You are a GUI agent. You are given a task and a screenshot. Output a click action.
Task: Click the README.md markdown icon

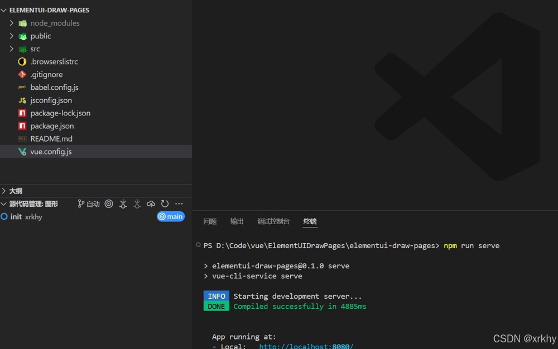22,139
